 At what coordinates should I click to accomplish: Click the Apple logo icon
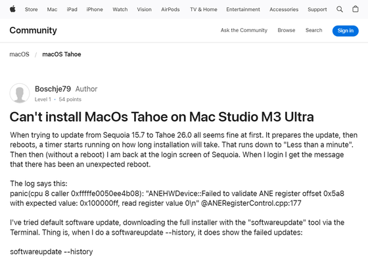point(12,9)
